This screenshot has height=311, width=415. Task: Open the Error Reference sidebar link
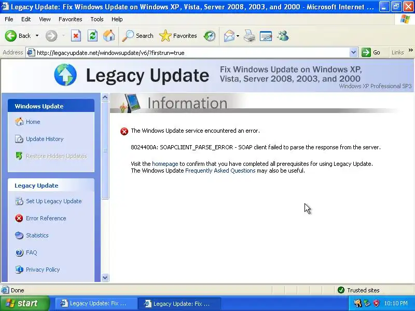pos(46,218)
